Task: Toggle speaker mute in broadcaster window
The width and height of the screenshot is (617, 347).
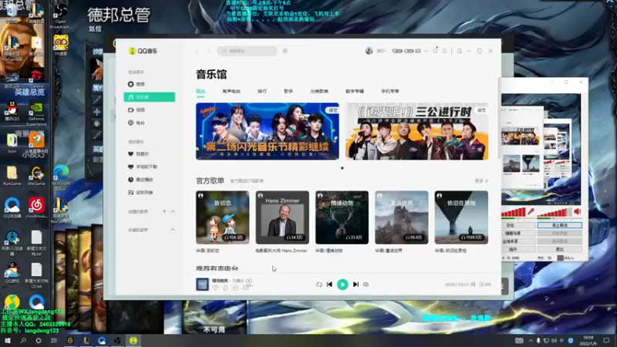Action: [578, 211]
